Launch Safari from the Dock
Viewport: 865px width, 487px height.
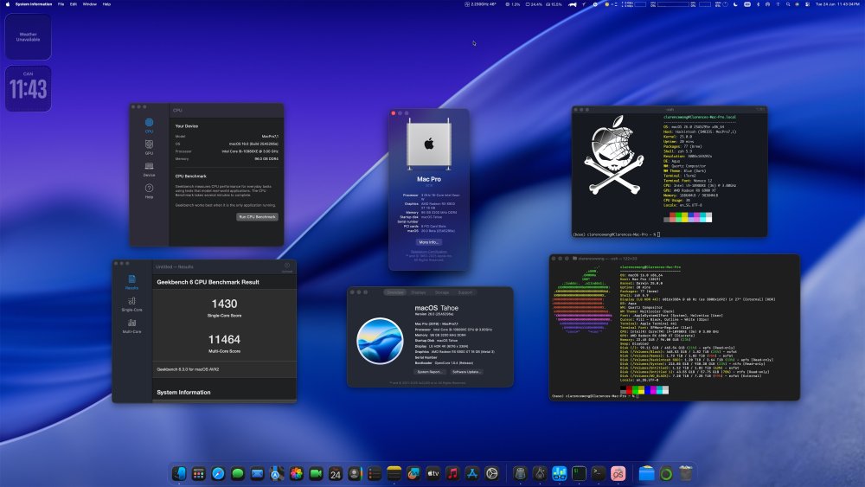pos(218,473)
